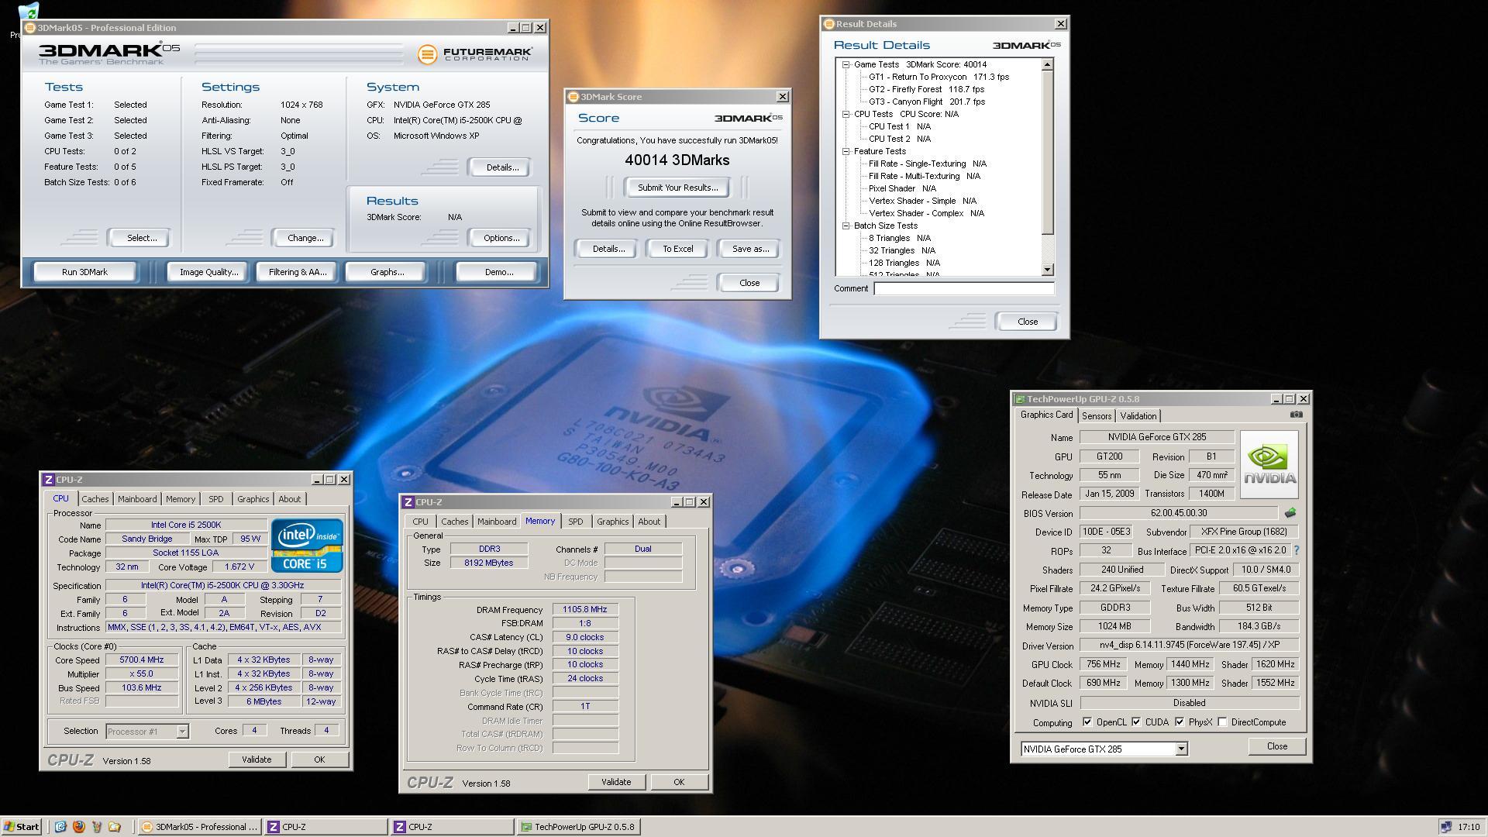
Task: Toggle the CUDA checkbox in GPU-Z
Action: (1136, 722)
